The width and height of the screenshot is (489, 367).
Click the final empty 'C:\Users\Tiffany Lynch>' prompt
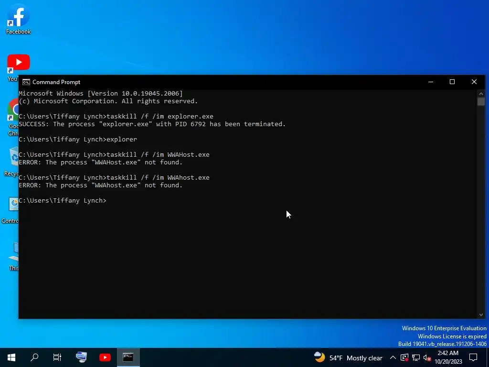63,201
